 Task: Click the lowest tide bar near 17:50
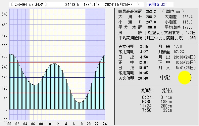coord(79,106)
